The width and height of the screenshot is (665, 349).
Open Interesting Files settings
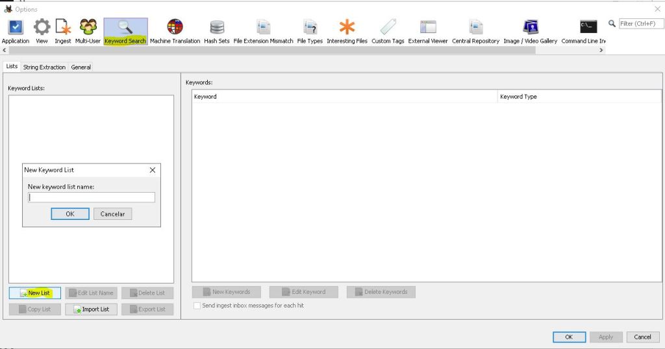347,31
